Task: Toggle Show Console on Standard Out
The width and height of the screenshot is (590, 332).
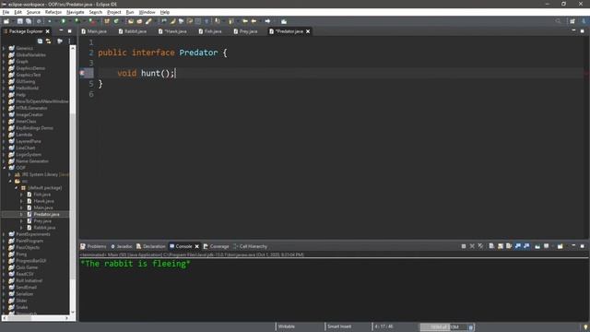Action: (x=518, y=246)
